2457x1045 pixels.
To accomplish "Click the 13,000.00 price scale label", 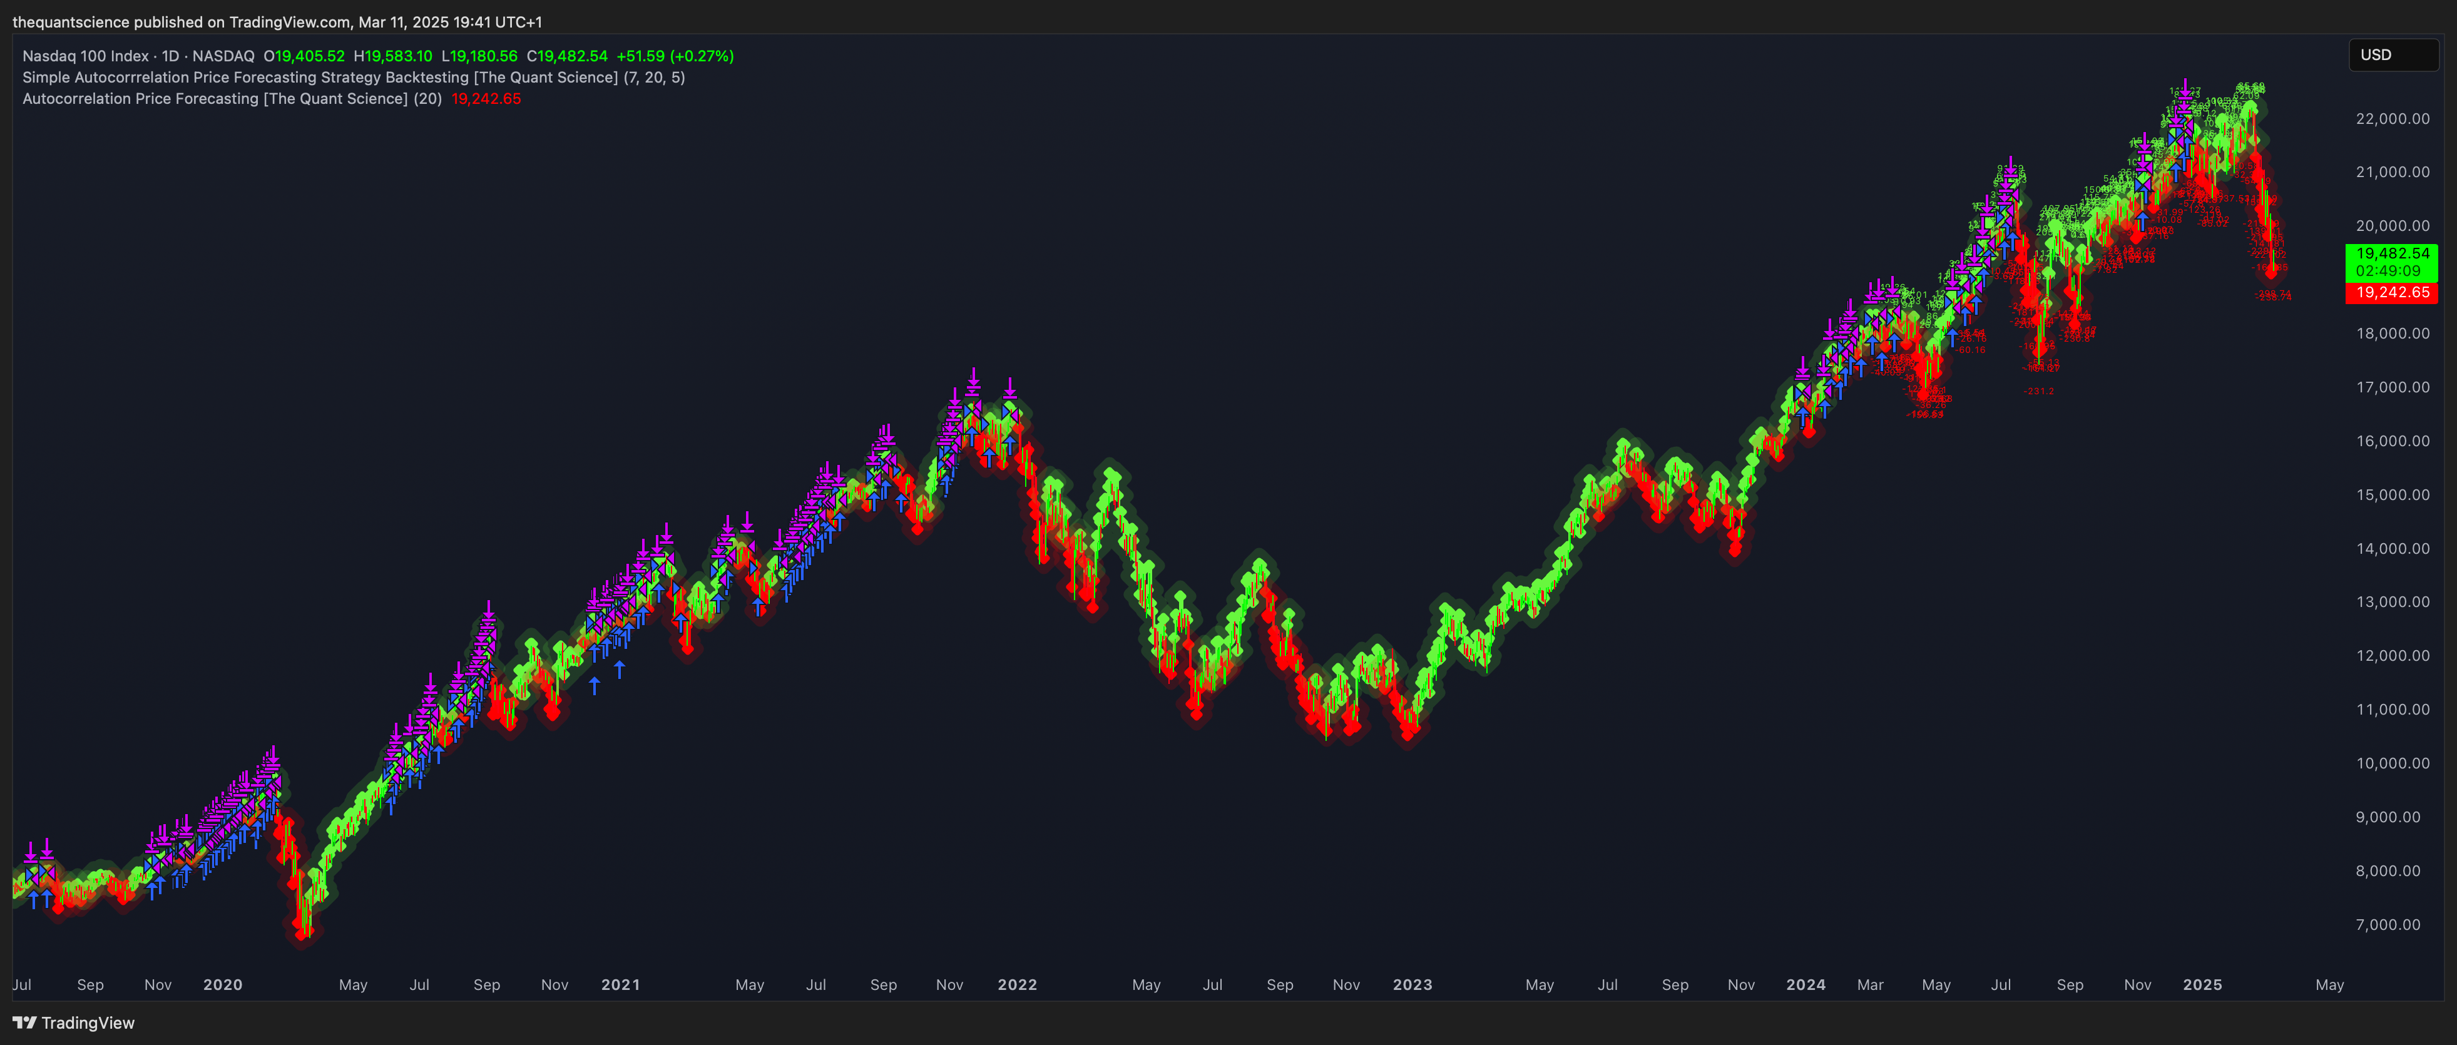I will coord(2392,601).
